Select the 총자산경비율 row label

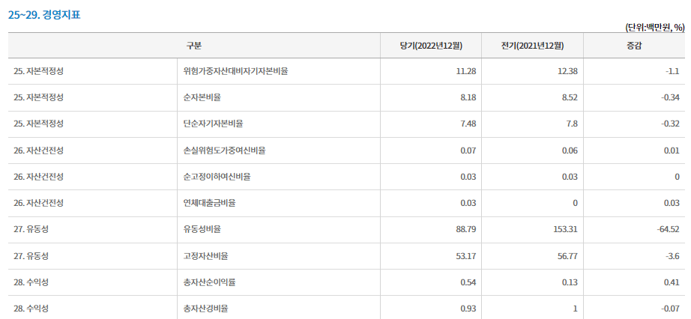[205, 309]
